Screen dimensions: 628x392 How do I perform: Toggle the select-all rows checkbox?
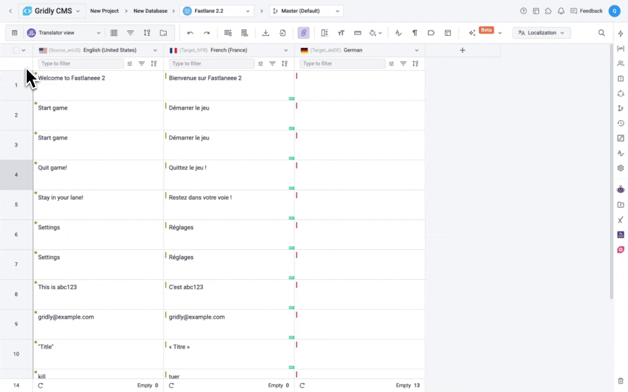tap(16, 50)
